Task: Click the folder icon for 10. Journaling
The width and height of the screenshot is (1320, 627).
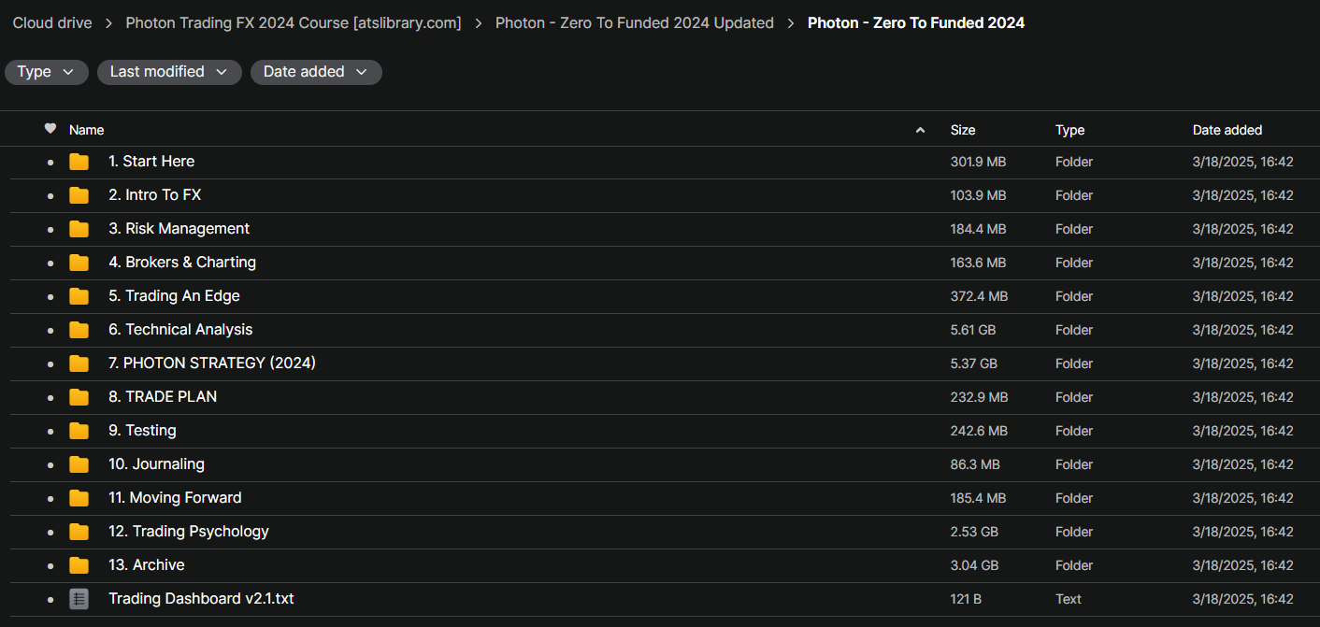Action: click(79, 464)
